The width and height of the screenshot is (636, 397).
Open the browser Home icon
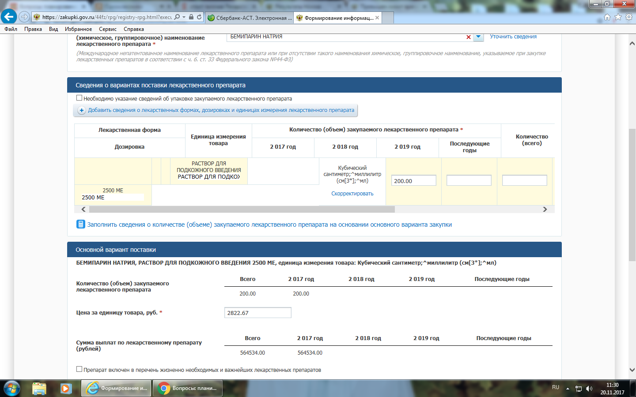[607, 17]
